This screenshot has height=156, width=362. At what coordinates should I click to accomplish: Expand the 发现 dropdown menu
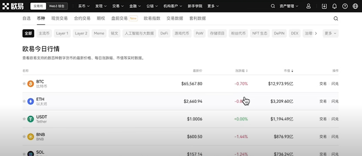pos(101,6)
